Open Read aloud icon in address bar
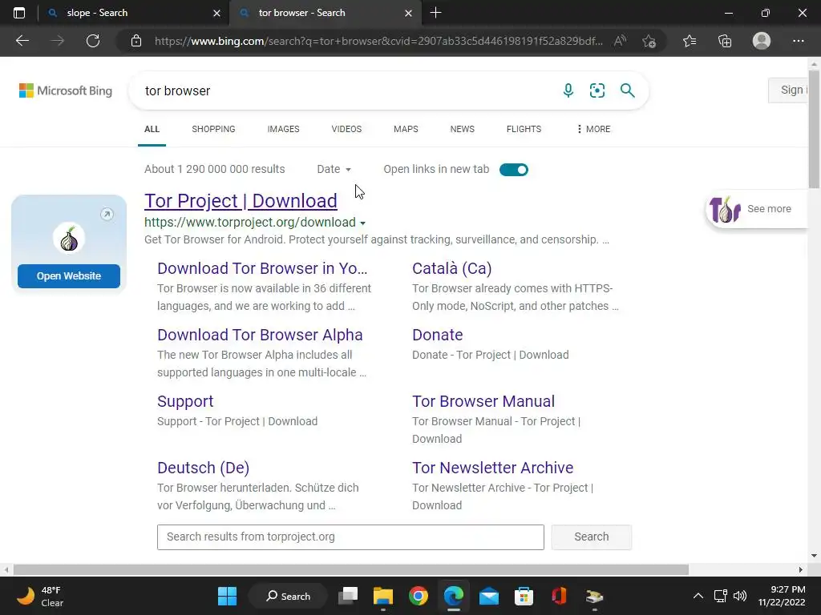This screenshot has width=821, height=615. click(x=620, y=41)
